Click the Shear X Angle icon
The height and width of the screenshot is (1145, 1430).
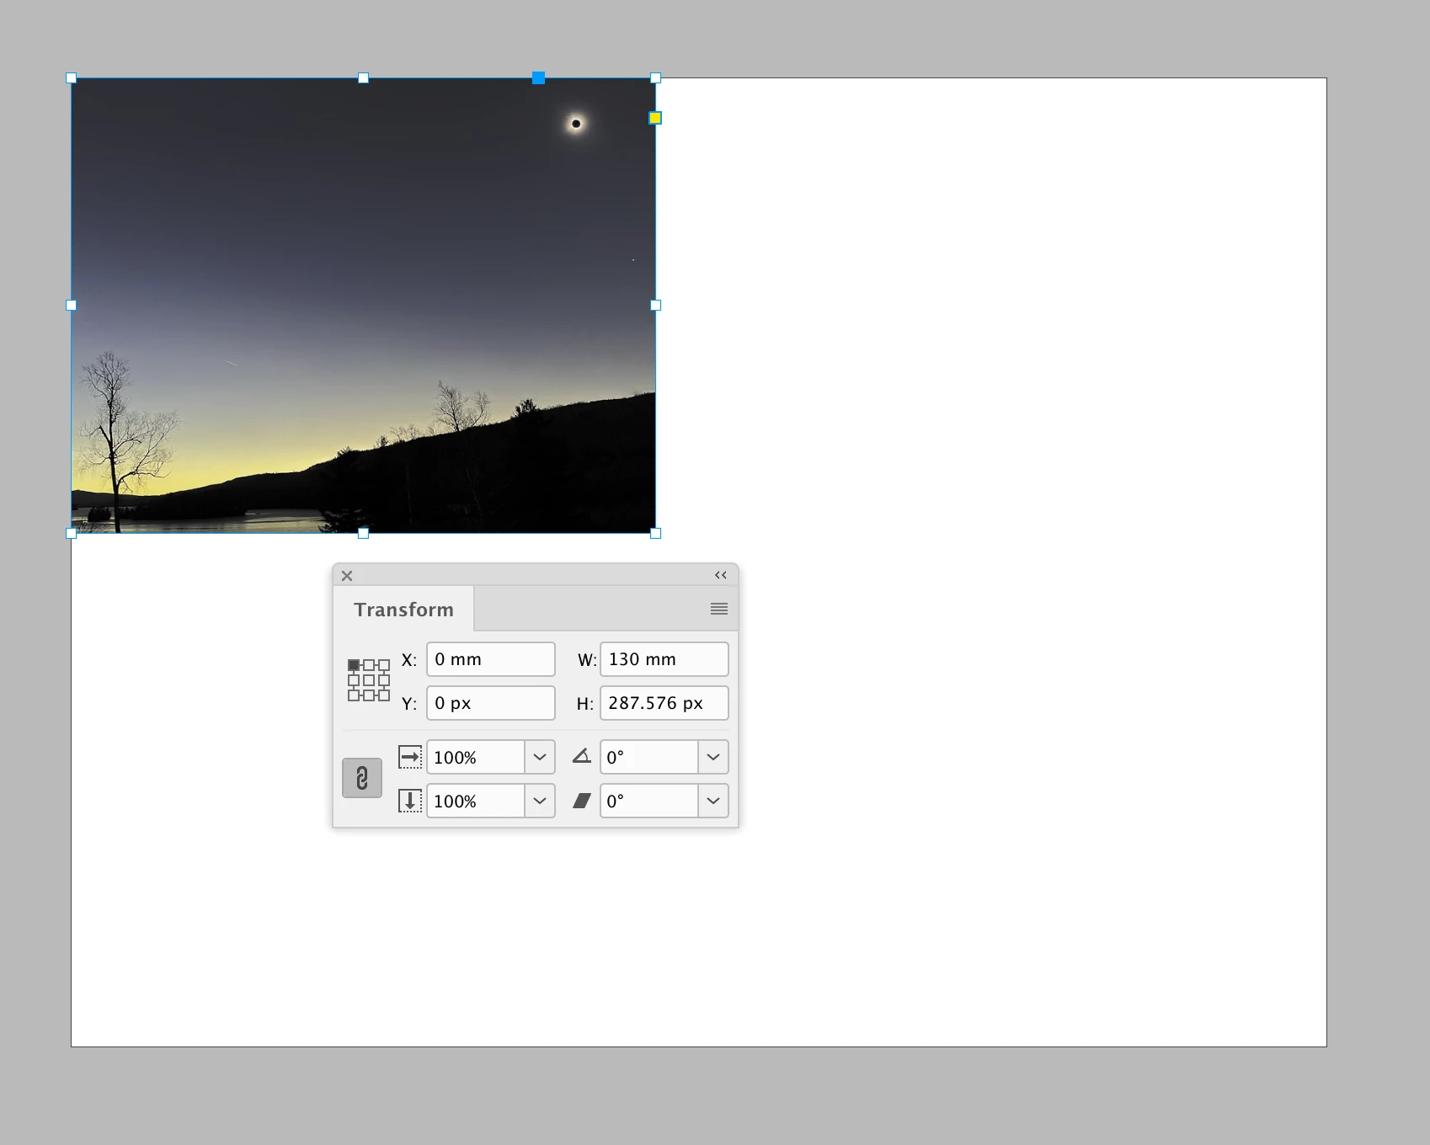(x=582, y=801)
